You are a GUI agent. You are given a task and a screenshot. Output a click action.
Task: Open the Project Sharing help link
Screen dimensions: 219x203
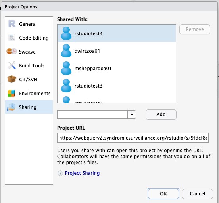(x=82, y=173)
